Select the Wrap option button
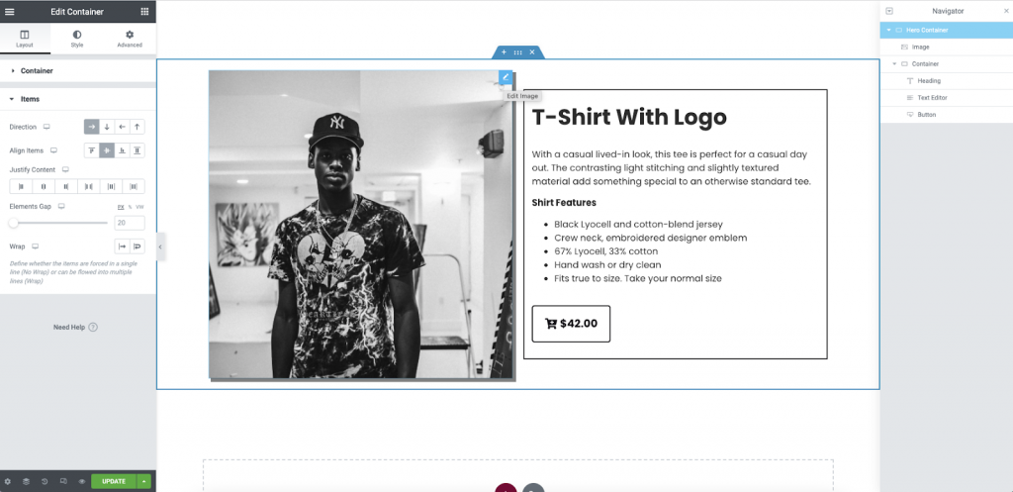The width and height of the screenshot is (1013, 492). click(137, 246)
